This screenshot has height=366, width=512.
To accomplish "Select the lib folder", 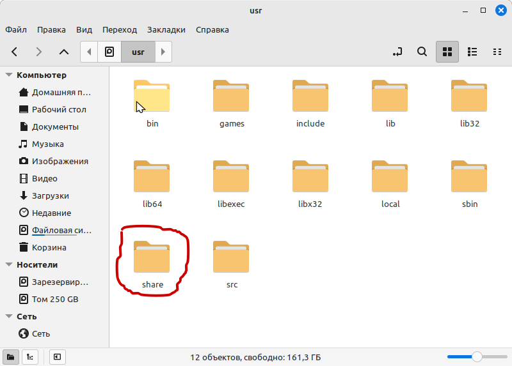I will [x=390, y=103].
